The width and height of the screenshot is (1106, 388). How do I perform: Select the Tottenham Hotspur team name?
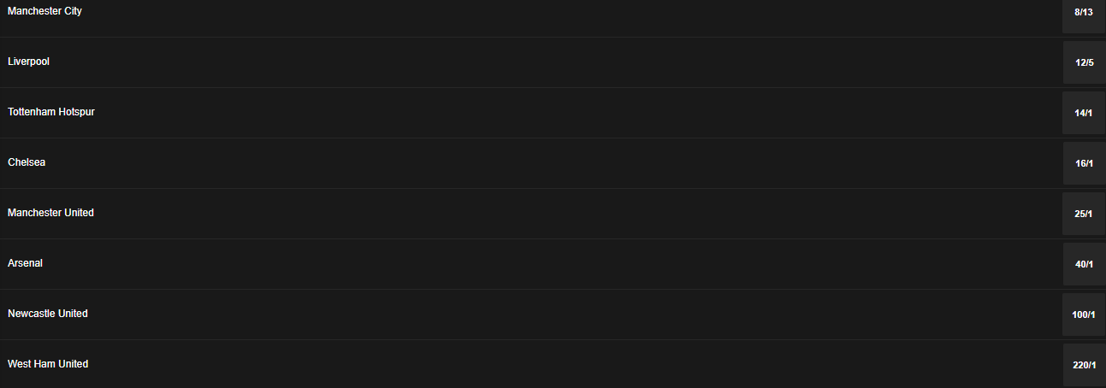(x=51, y=112)
